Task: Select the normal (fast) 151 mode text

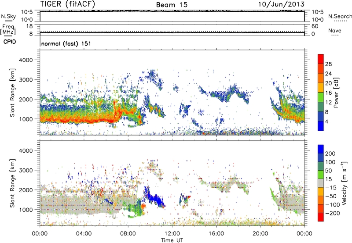Action: pyautogui.click(x=66, y=43)
